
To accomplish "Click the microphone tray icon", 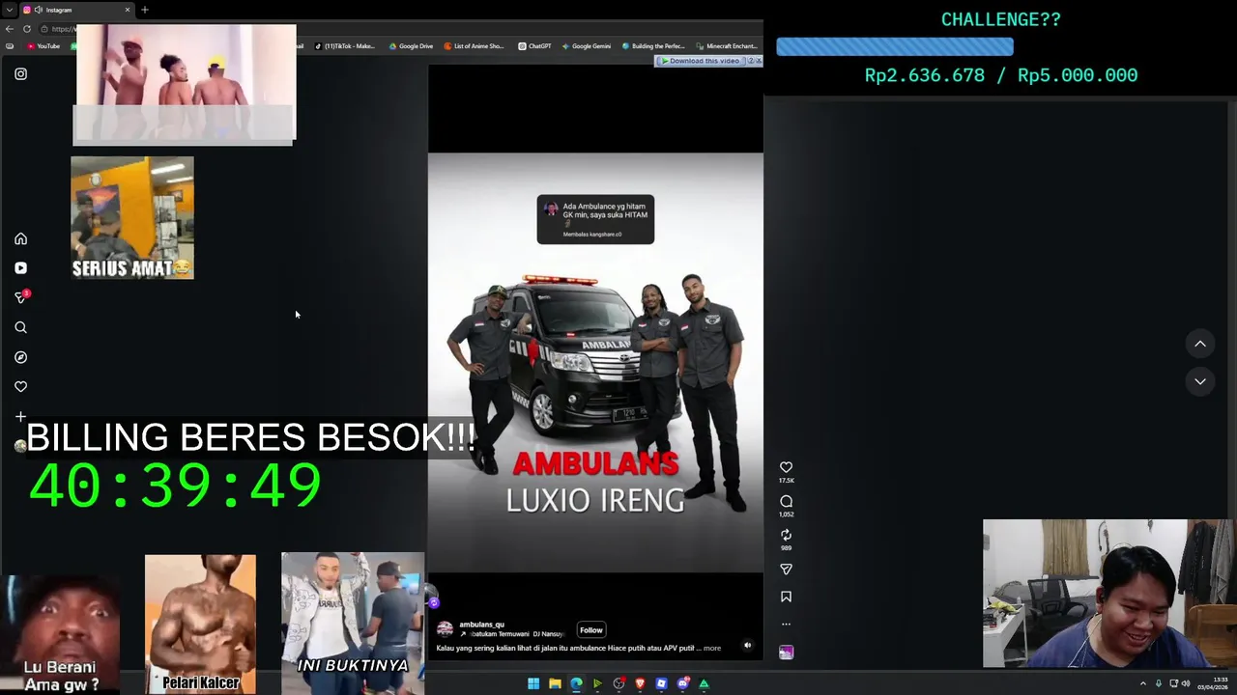I will click(1159, 683).
